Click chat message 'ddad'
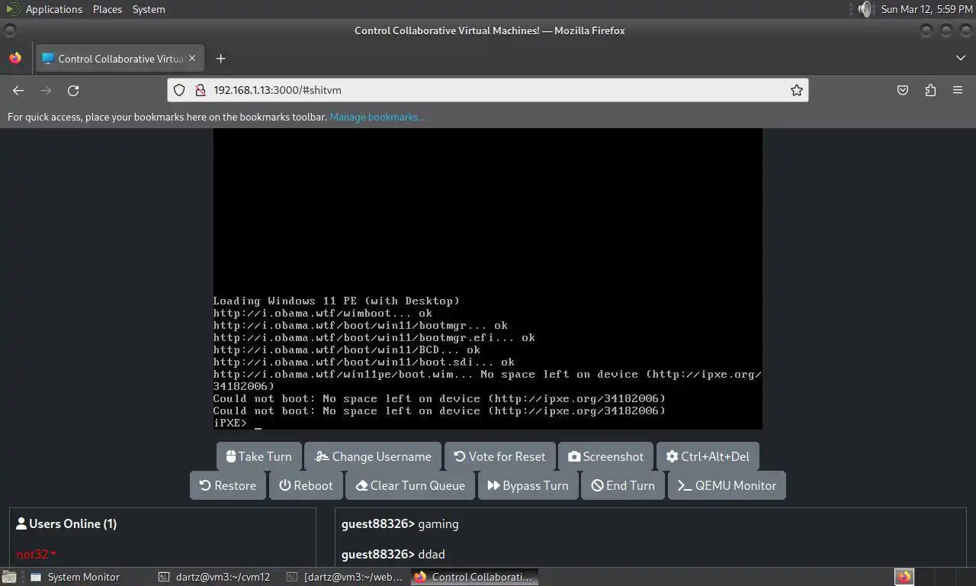976x586 pixels. 432,554
